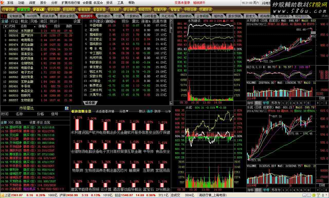Click the 交易未登录 login link

182,3
